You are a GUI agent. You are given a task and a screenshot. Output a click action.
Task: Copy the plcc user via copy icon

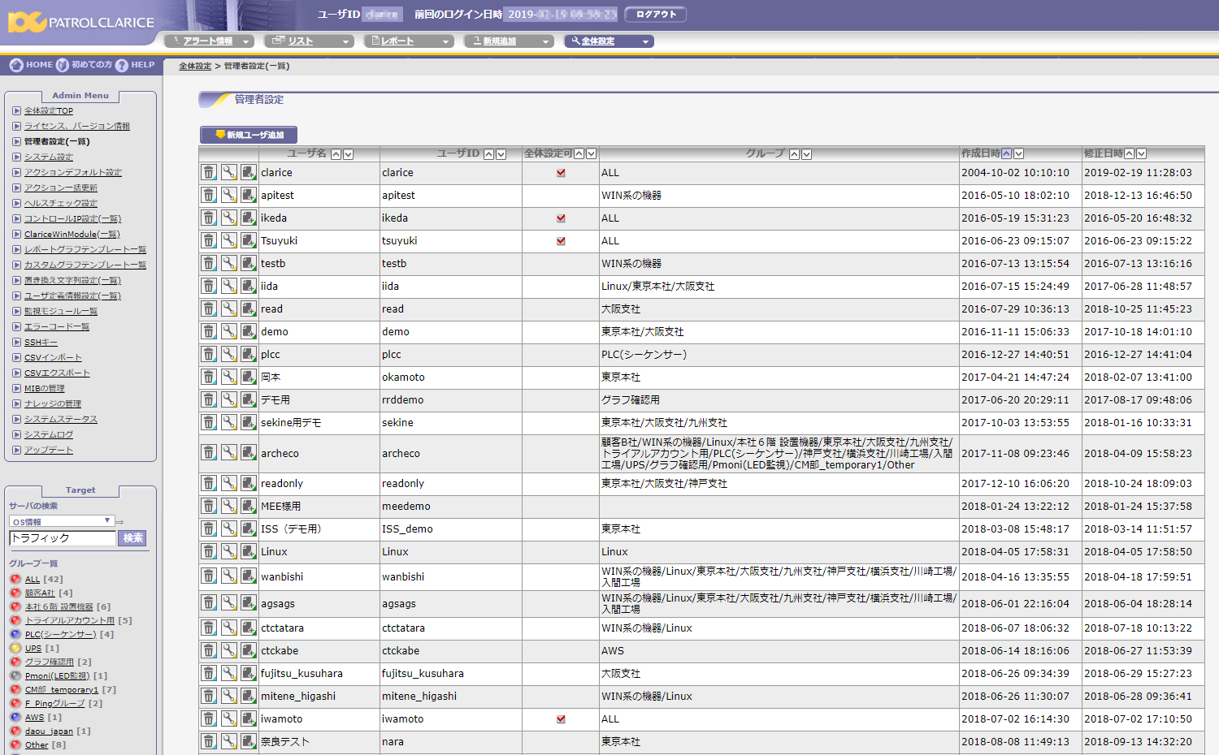(x=249, y=354)
